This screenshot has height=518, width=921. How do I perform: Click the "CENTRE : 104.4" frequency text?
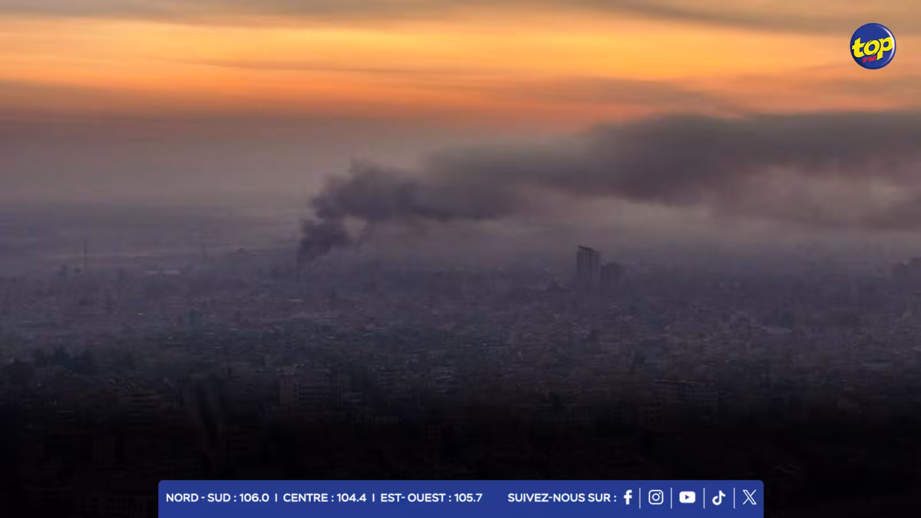pyautogui.click(x=325, y=498)
